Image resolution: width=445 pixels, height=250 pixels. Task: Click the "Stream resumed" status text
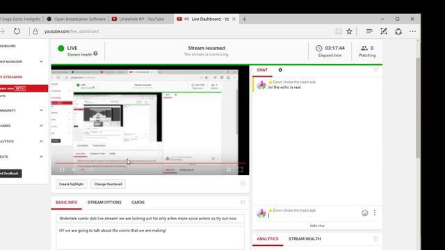(207, 48)
